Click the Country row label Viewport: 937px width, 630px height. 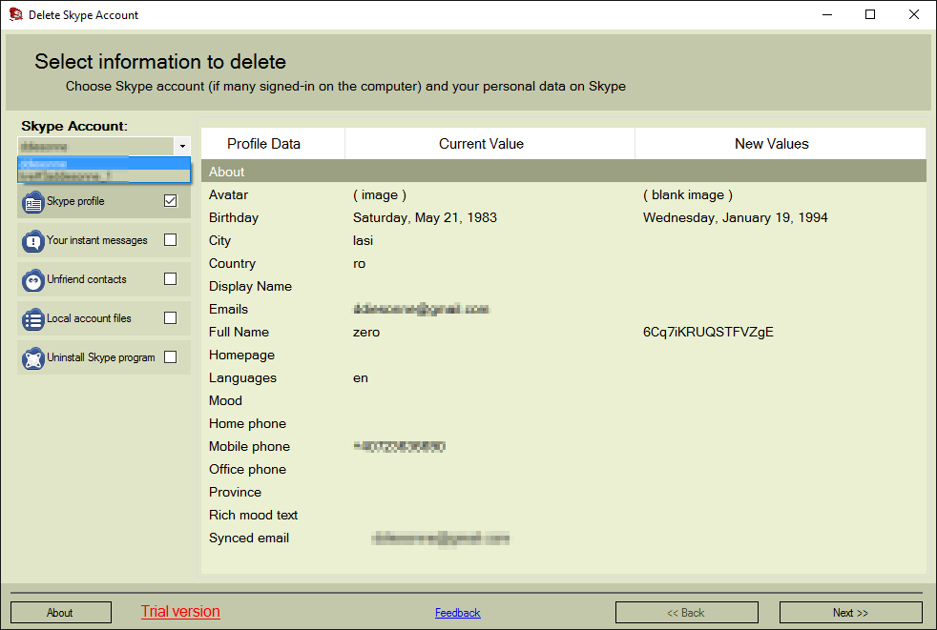click(x=233, y=263)
